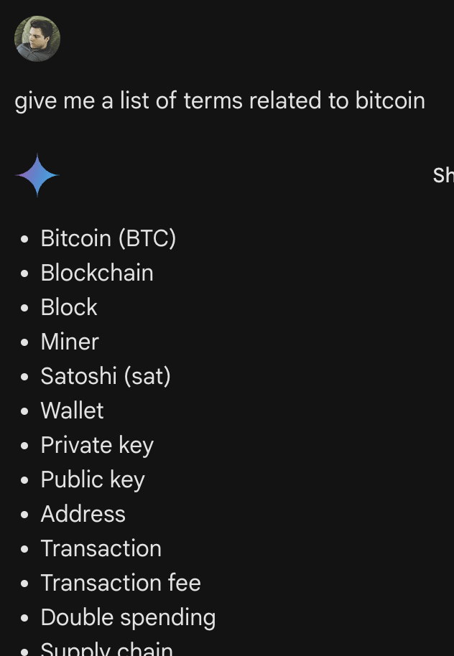Click the bullet point beside 'Bitcoin (BTC)'
Viewport: 454px width, 656px height.
tap(25, 239)
